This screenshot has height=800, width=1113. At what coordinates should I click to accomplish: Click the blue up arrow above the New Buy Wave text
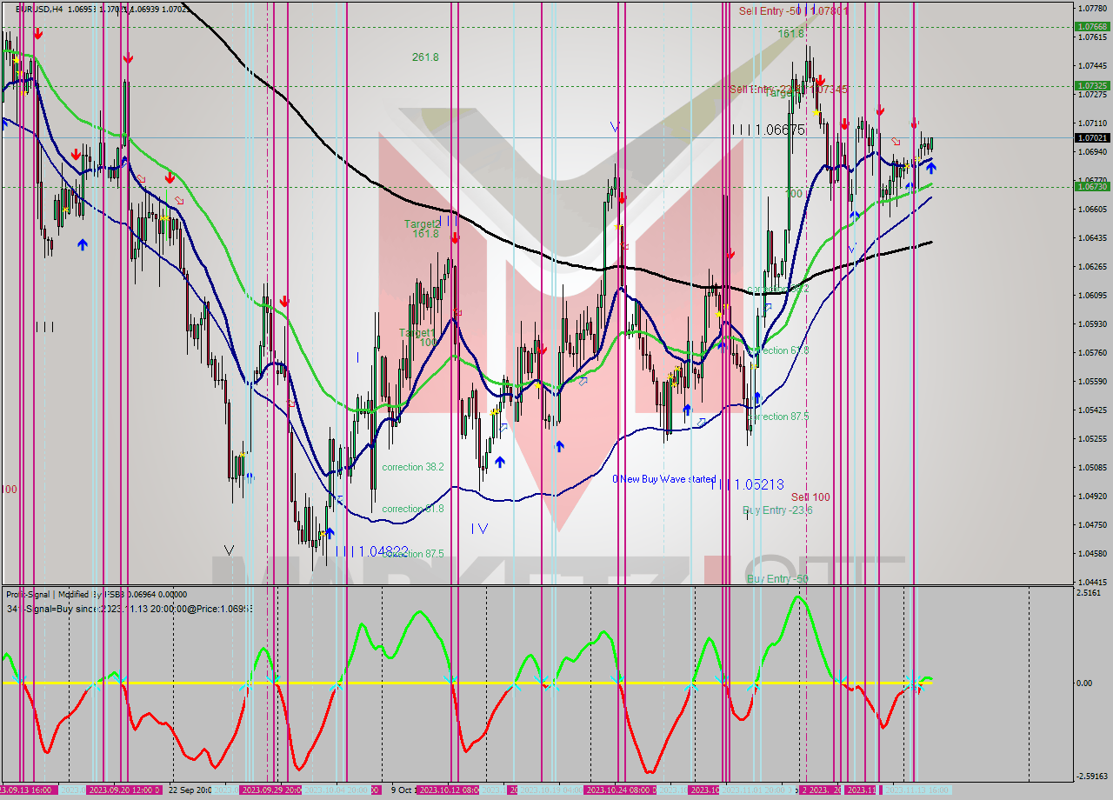tap(687, 409)
